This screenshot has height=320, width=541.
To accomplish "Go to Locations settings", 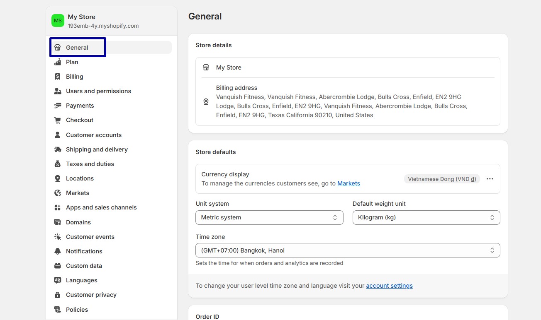I will pos(111,178).
